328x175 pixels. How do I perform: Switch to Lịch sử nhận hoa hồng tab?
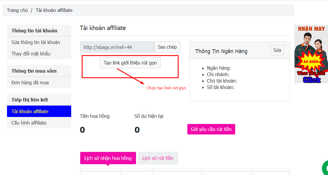click(x=108, y=158)
